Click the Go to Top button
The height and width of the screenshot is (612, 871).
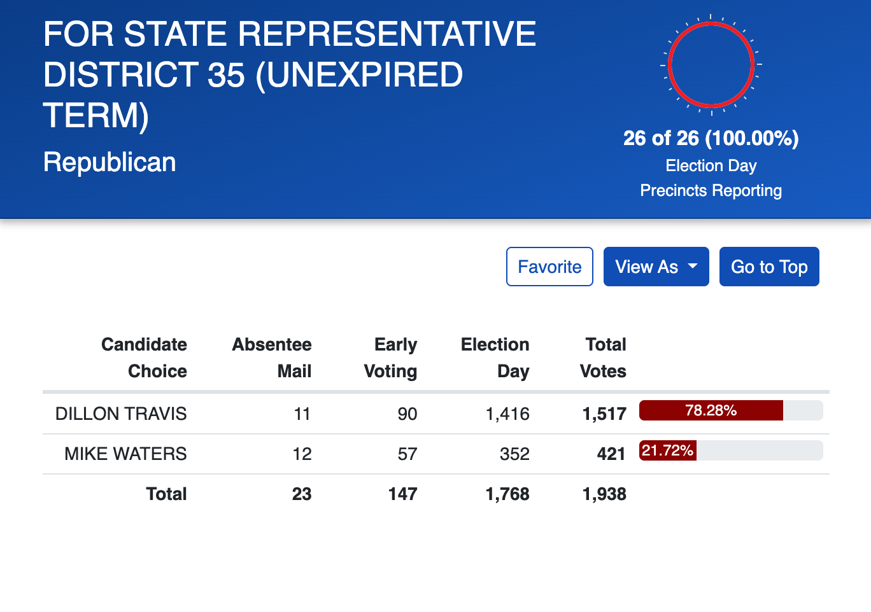click(x=768, y=267)
